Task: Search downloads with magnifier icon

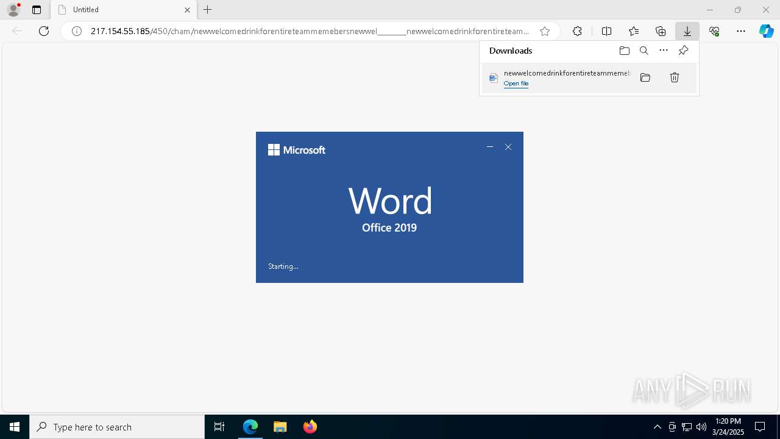Action: (x=644, y=51)
